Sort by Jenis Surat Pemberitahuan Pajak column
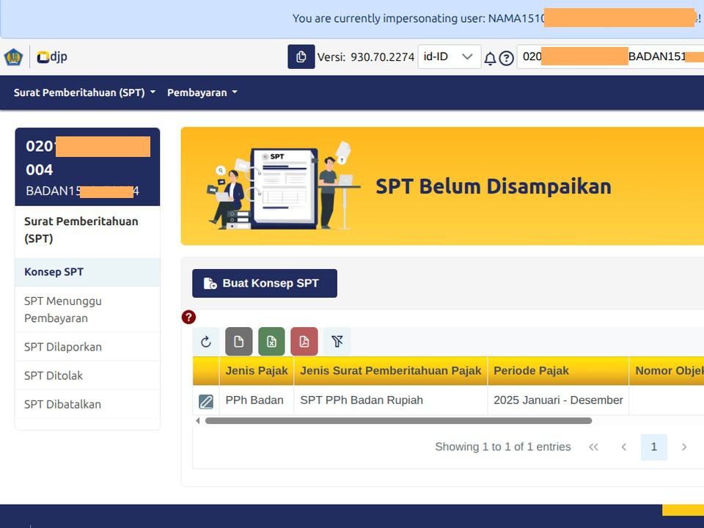Image resolution: width=704 pixels, height=528 pixels. 391,371
